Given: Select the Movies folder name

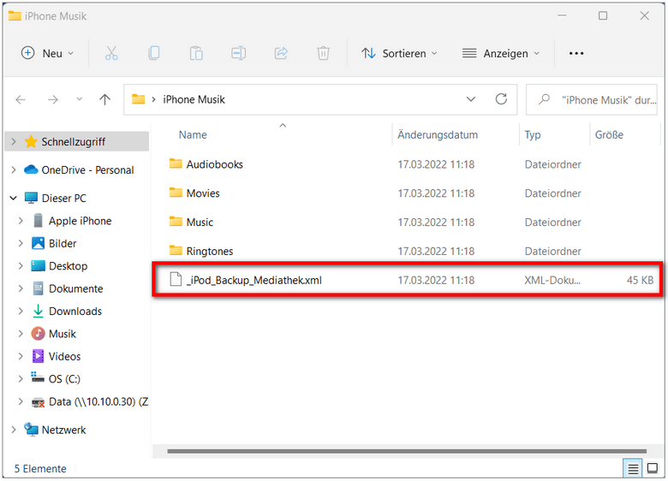Looking at the screenshot, I should point(203,193).
